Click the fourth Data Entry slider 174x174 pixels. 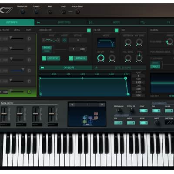pyautogui.click(x=51, y=114)
